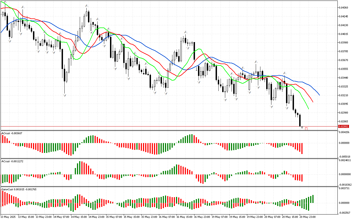This screenshot has width=352, height=220.
Task: Click the 0.84360 value on the price scale
Action: [x=344, y=8]
